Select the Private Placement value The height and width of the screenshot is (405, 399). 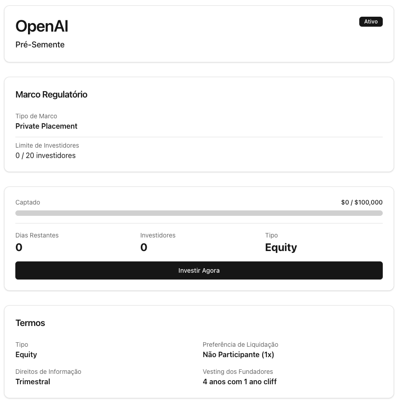(x=46, y=126)
